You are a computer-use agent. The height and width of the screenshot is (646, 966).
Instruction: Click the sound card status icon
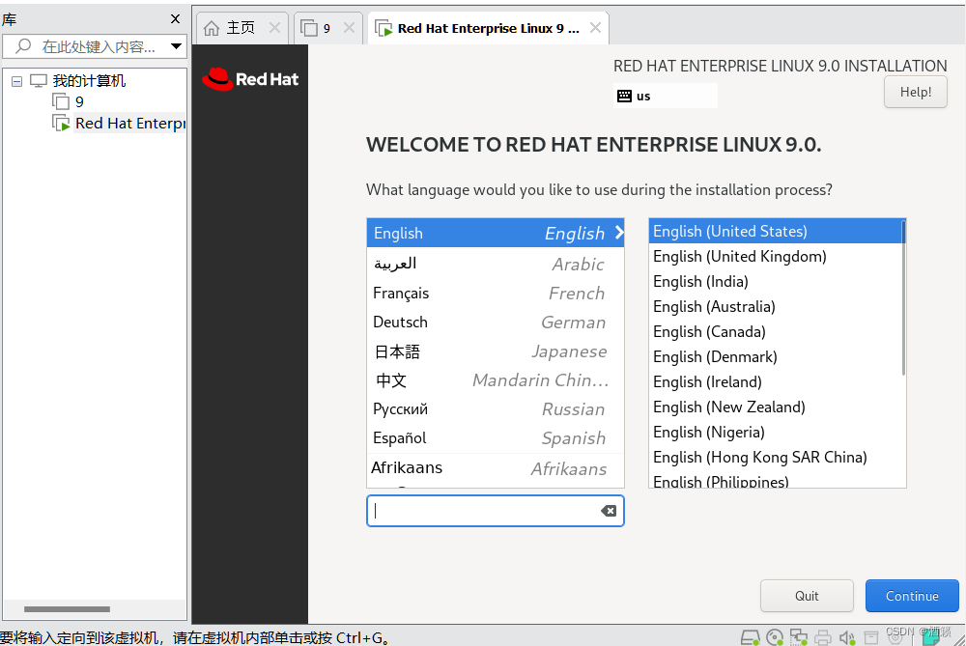(x=847, y=638)
